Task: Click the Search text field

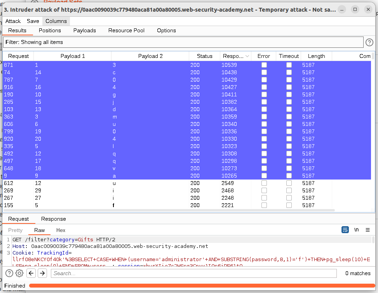Action: pyautogui.click(x=193, y=273)
